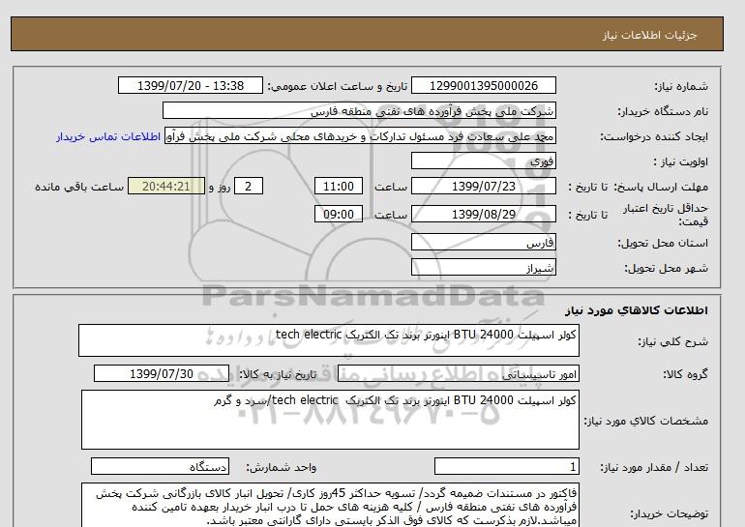Click the quantity field showing 1
The height and width of the screenshot is (527, 745).
[506, 467]
